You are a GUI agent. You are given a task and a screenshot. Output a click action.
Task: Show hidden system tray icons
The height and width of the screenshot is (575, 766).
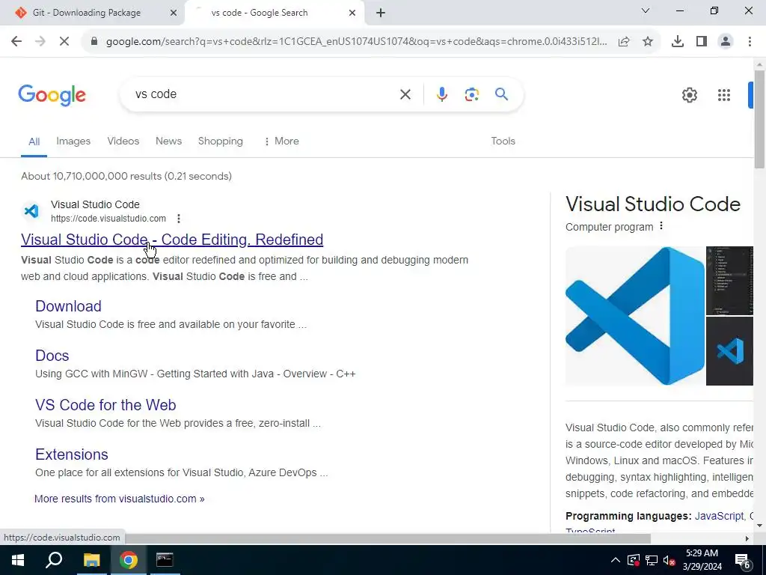click(x=616, y=560)
